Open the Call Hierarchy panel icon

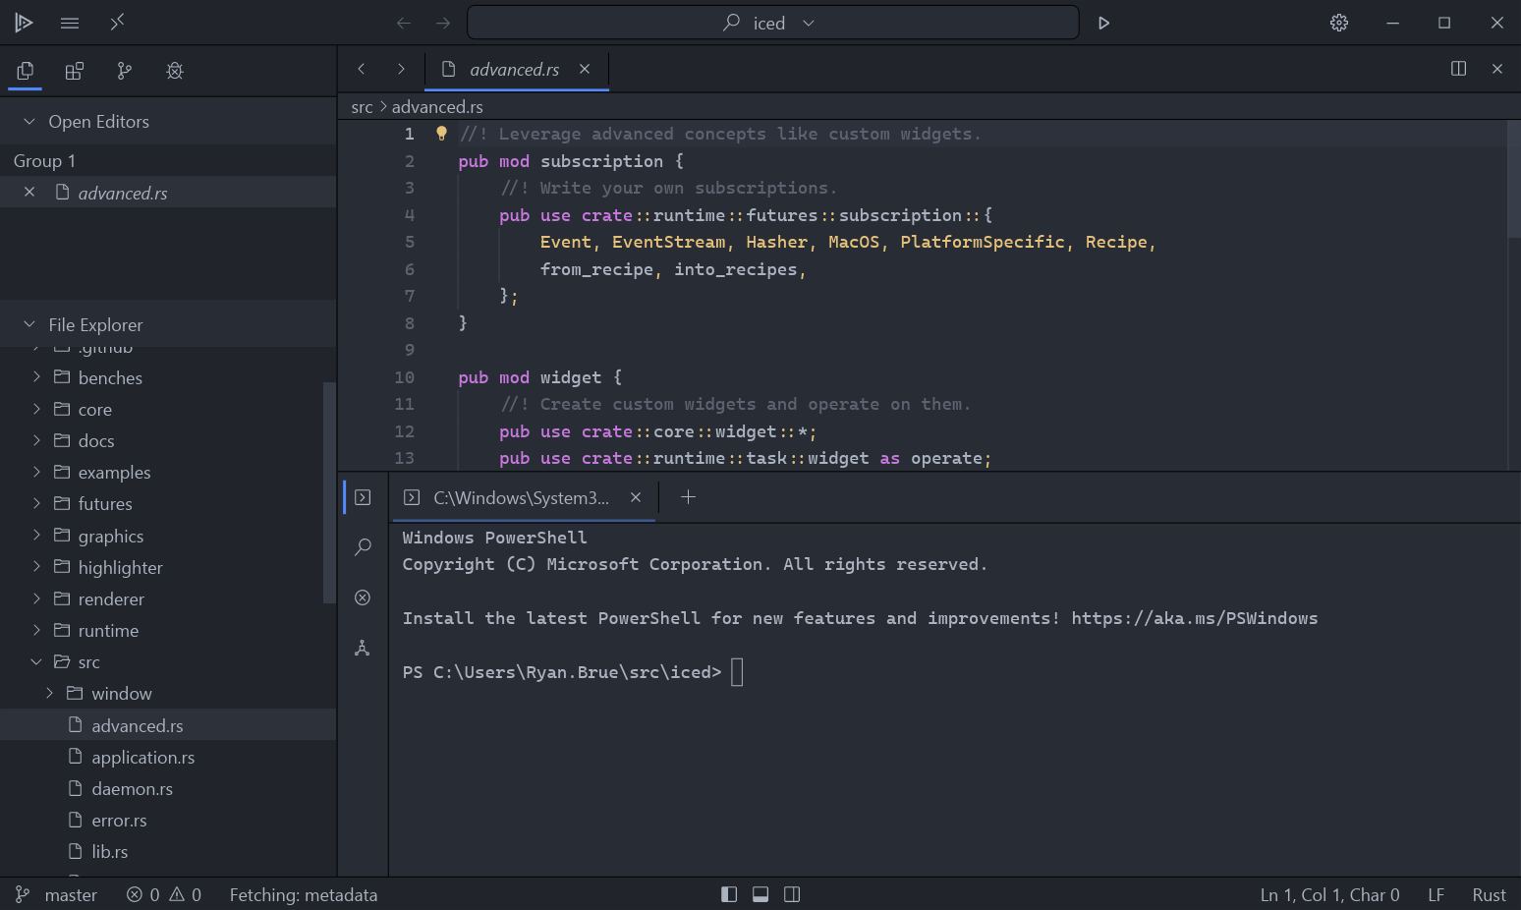click(363, 648)
